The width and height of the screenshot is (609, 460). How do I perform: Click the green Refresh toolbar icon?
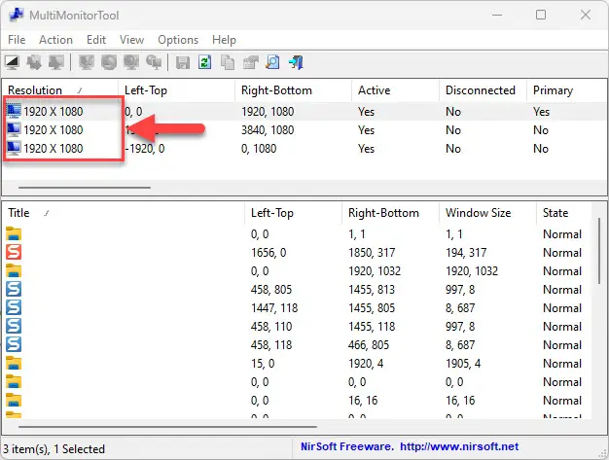(205, 63)
